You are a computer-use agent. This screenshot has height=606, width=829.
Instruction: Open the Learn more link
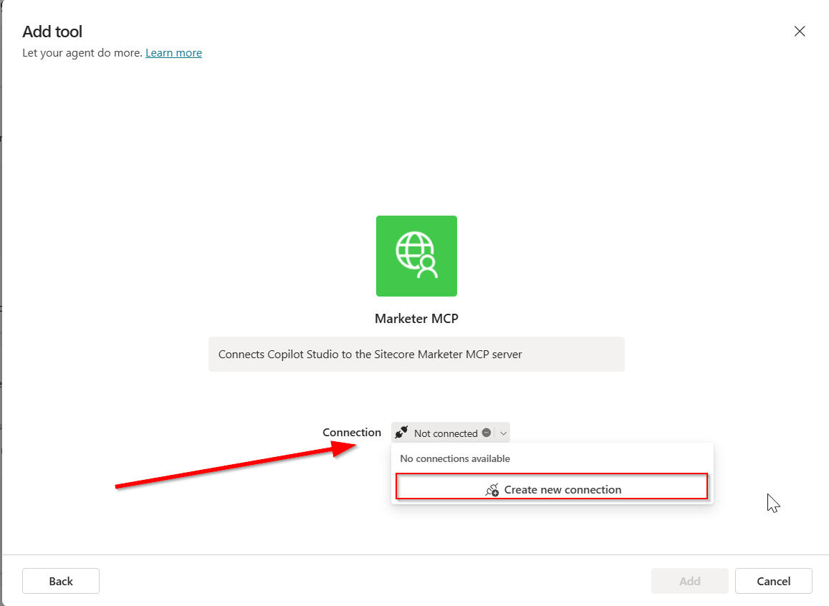click(x=173, y=53)
